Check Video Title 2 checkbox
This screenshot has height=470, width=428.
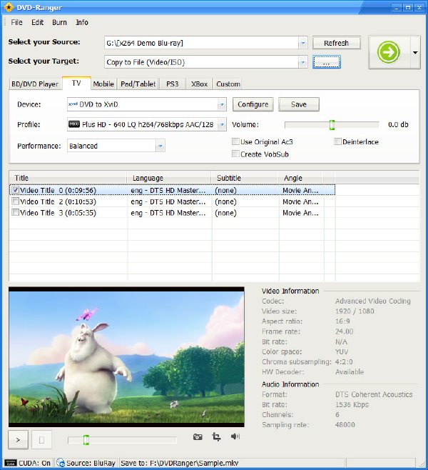15,201
